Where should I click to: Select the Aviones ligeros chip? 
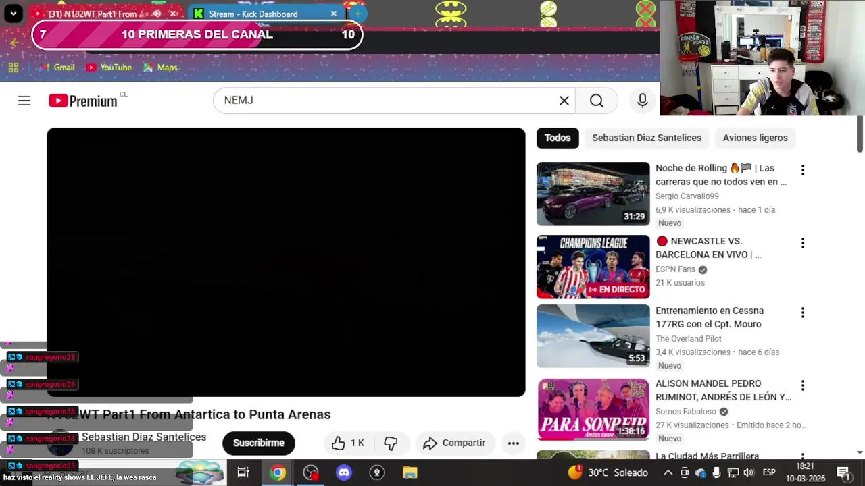pyautogui.click(x=755, y=138)
